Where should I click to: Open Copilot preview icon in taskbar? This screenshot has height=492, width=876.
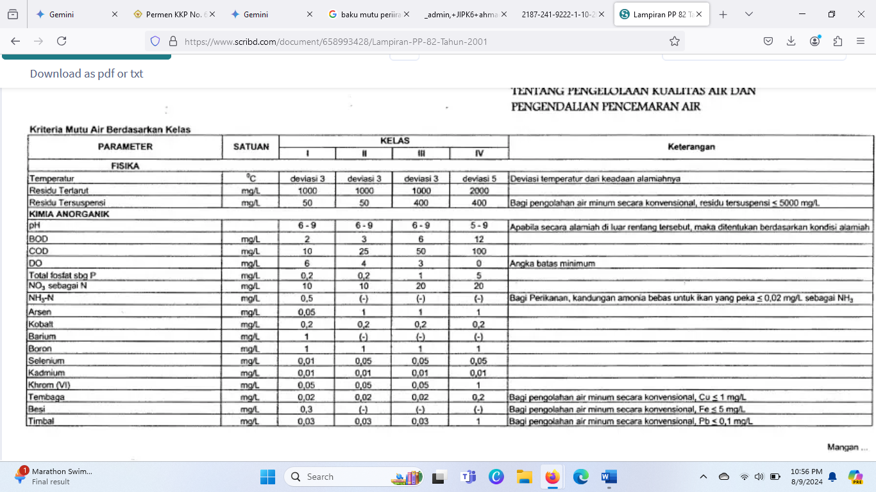coord(855,477)
